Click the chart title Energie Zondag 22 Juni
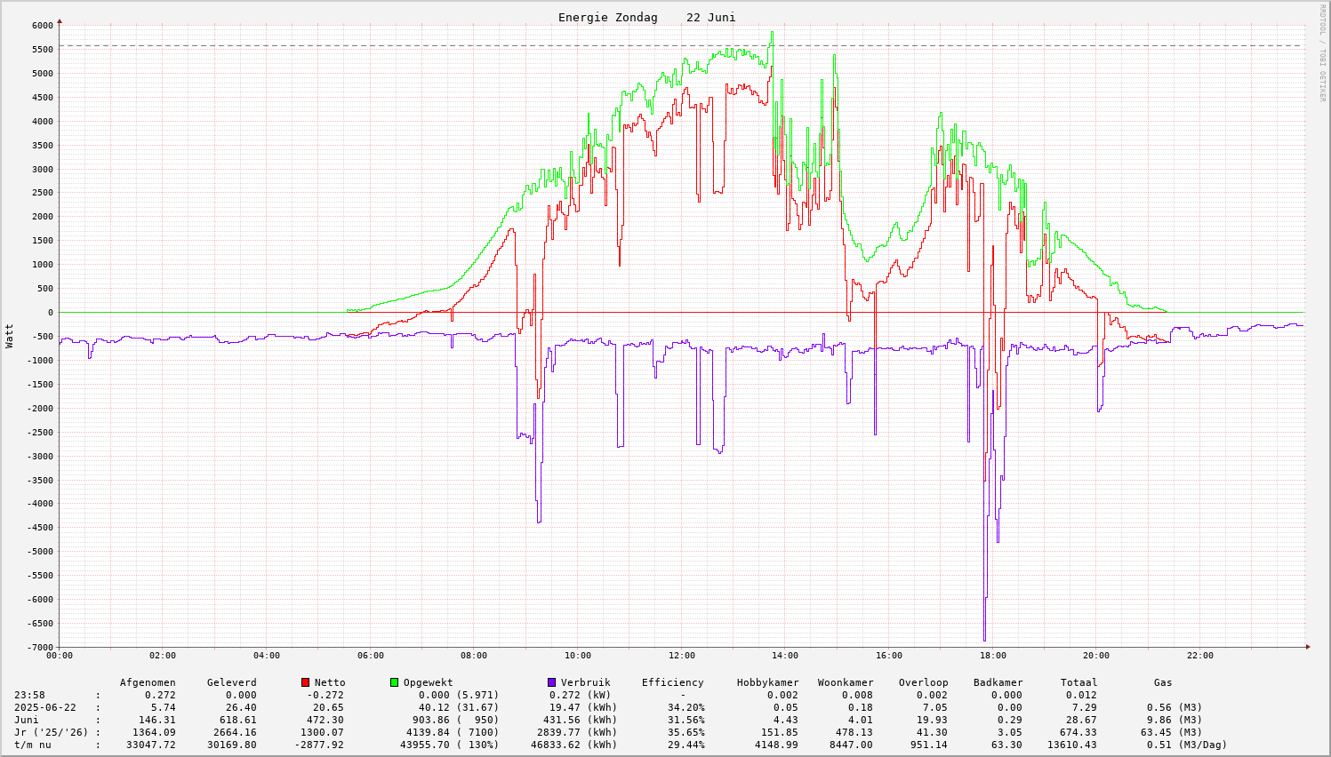This screenshot has width=1331, height=757. click(x=646, y=18)
